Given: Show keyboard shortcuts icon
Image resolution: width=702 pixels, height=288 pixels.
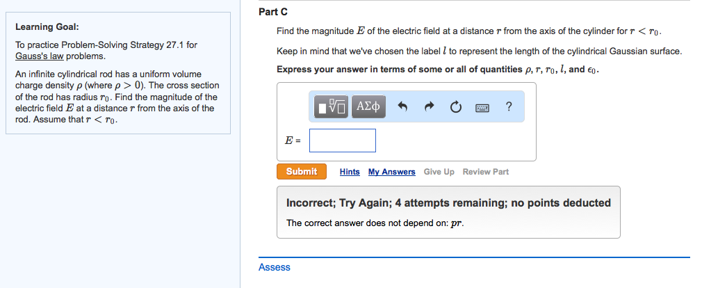Looking at the screenshot, I should pos(482,107).
